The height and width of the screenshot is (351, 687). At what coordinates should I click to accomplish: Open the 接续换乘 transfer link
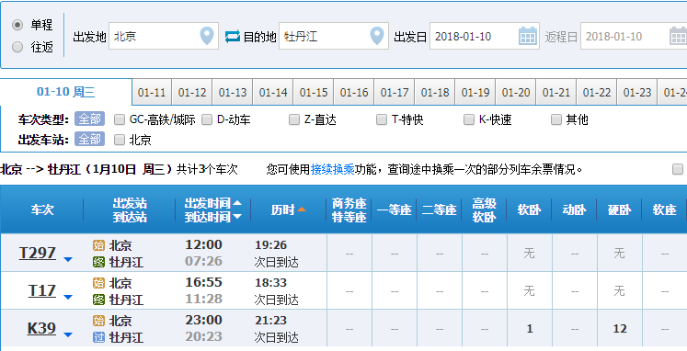(x=333, y=169)
